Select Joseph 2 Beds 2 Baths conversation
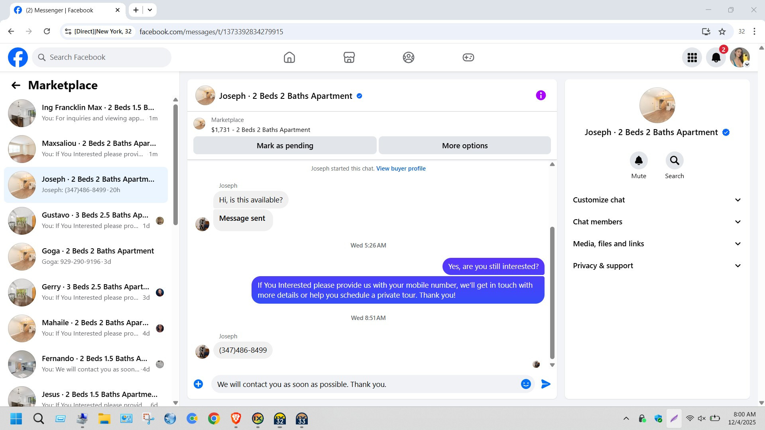The image size is (765, 430). point(86,185)
